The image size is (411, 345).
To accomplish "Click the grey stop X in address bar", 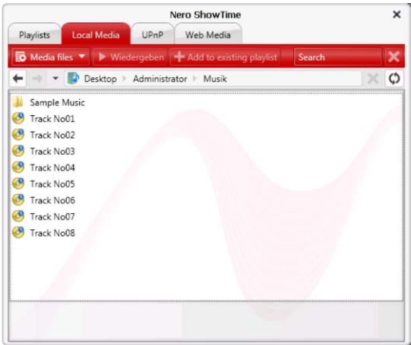I will point(373,78).
